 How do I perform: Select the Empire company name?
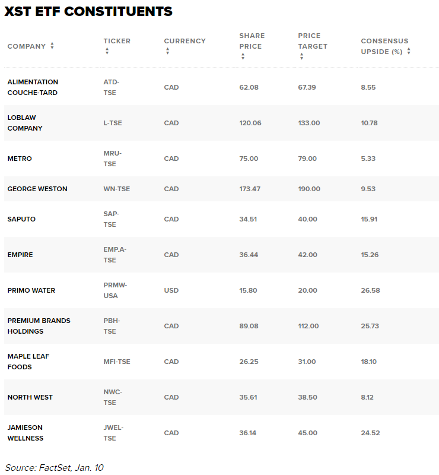pos(20,255)
